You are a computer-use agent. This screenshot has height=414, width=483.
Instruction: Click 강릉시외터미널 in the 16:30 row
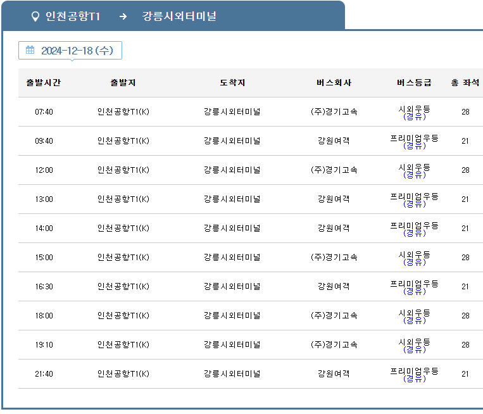pos(232,286)
